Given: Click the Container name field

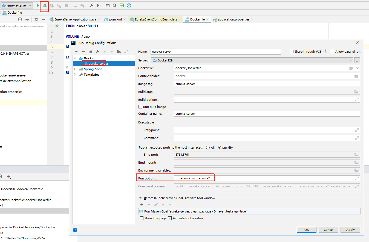Looking at the screenshot, I should tap(267, 114).
